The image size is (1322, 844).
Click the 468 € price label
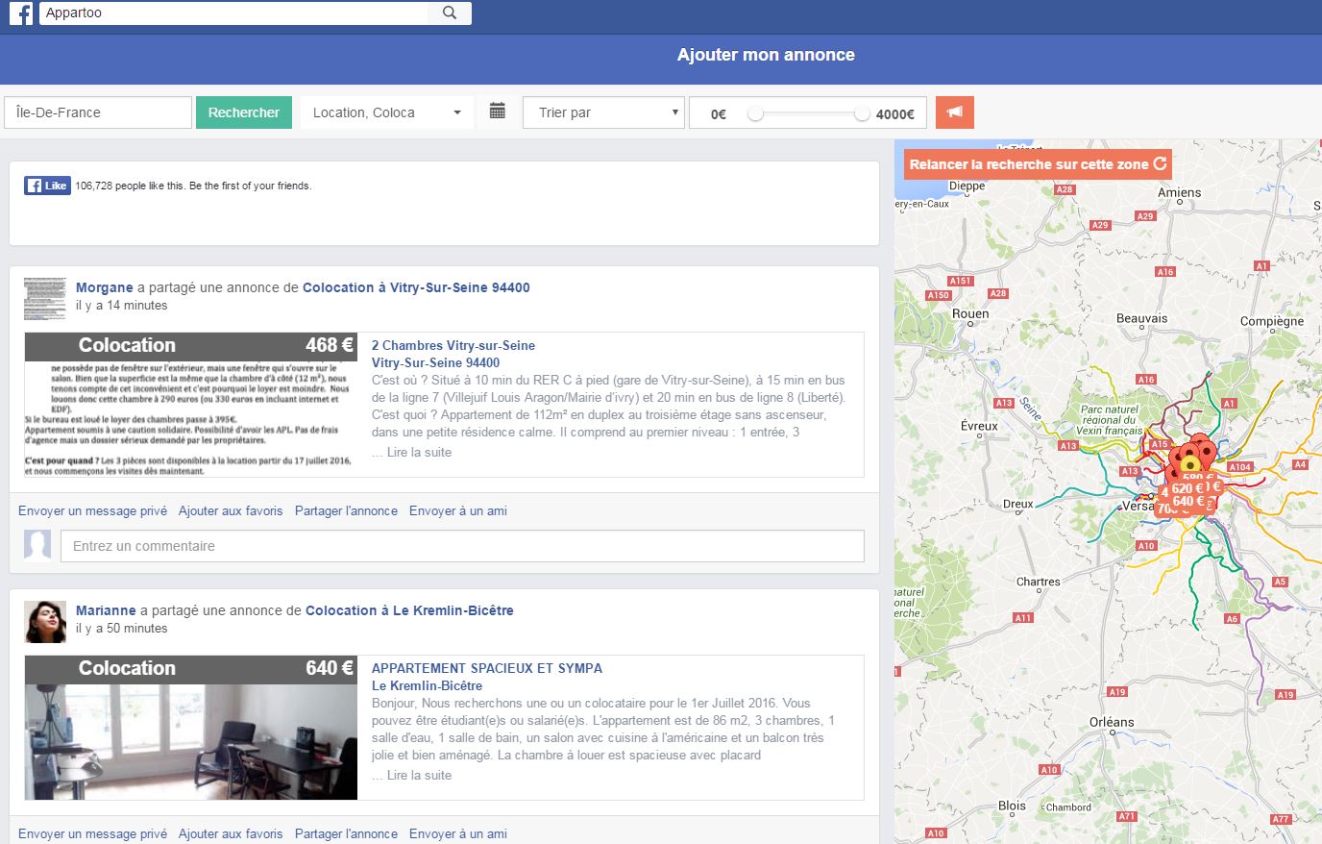click(330, 345)
